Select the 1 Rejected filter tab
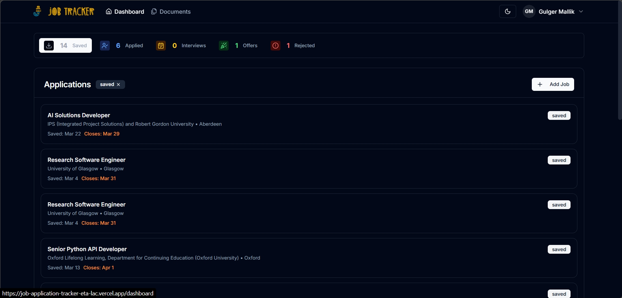This screenshot has width=622, height=298. click(293, 46)
